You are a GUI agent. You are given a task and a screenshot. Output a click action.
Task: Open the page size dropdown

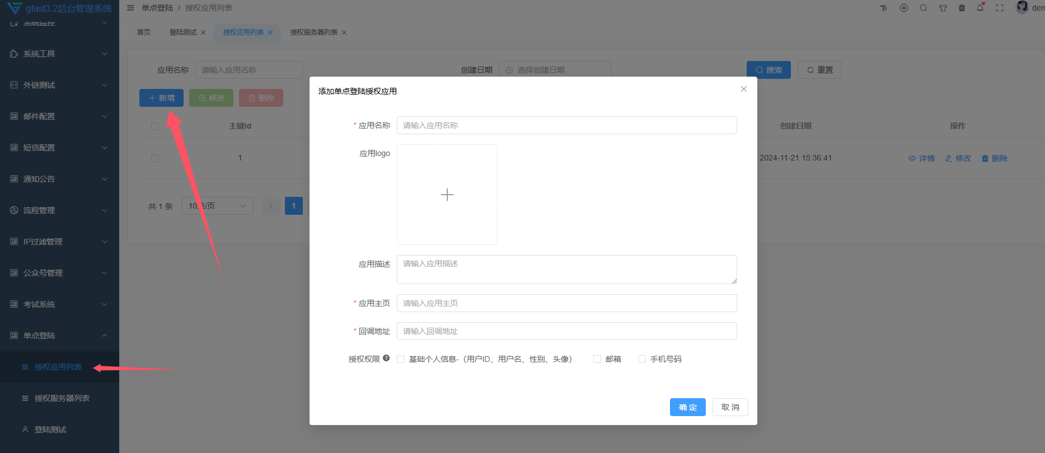[217, 206]
